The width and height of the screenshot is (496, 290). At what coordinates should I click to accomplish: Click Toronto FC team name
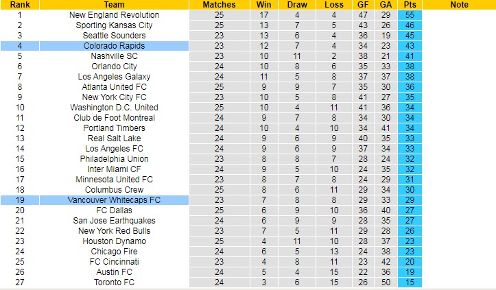tap(114, 282)
